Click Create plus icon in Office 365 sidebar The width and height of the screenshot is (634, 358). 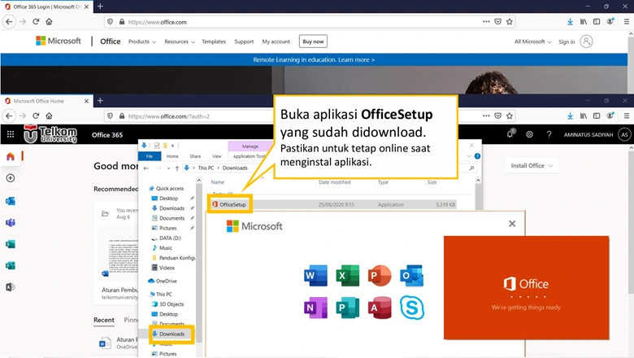click(11, 178)
